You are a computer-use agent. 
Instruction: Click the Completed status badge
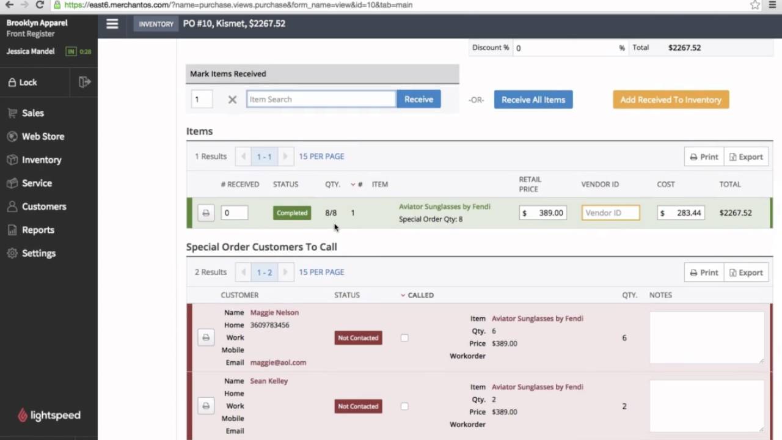pos(291,213)
